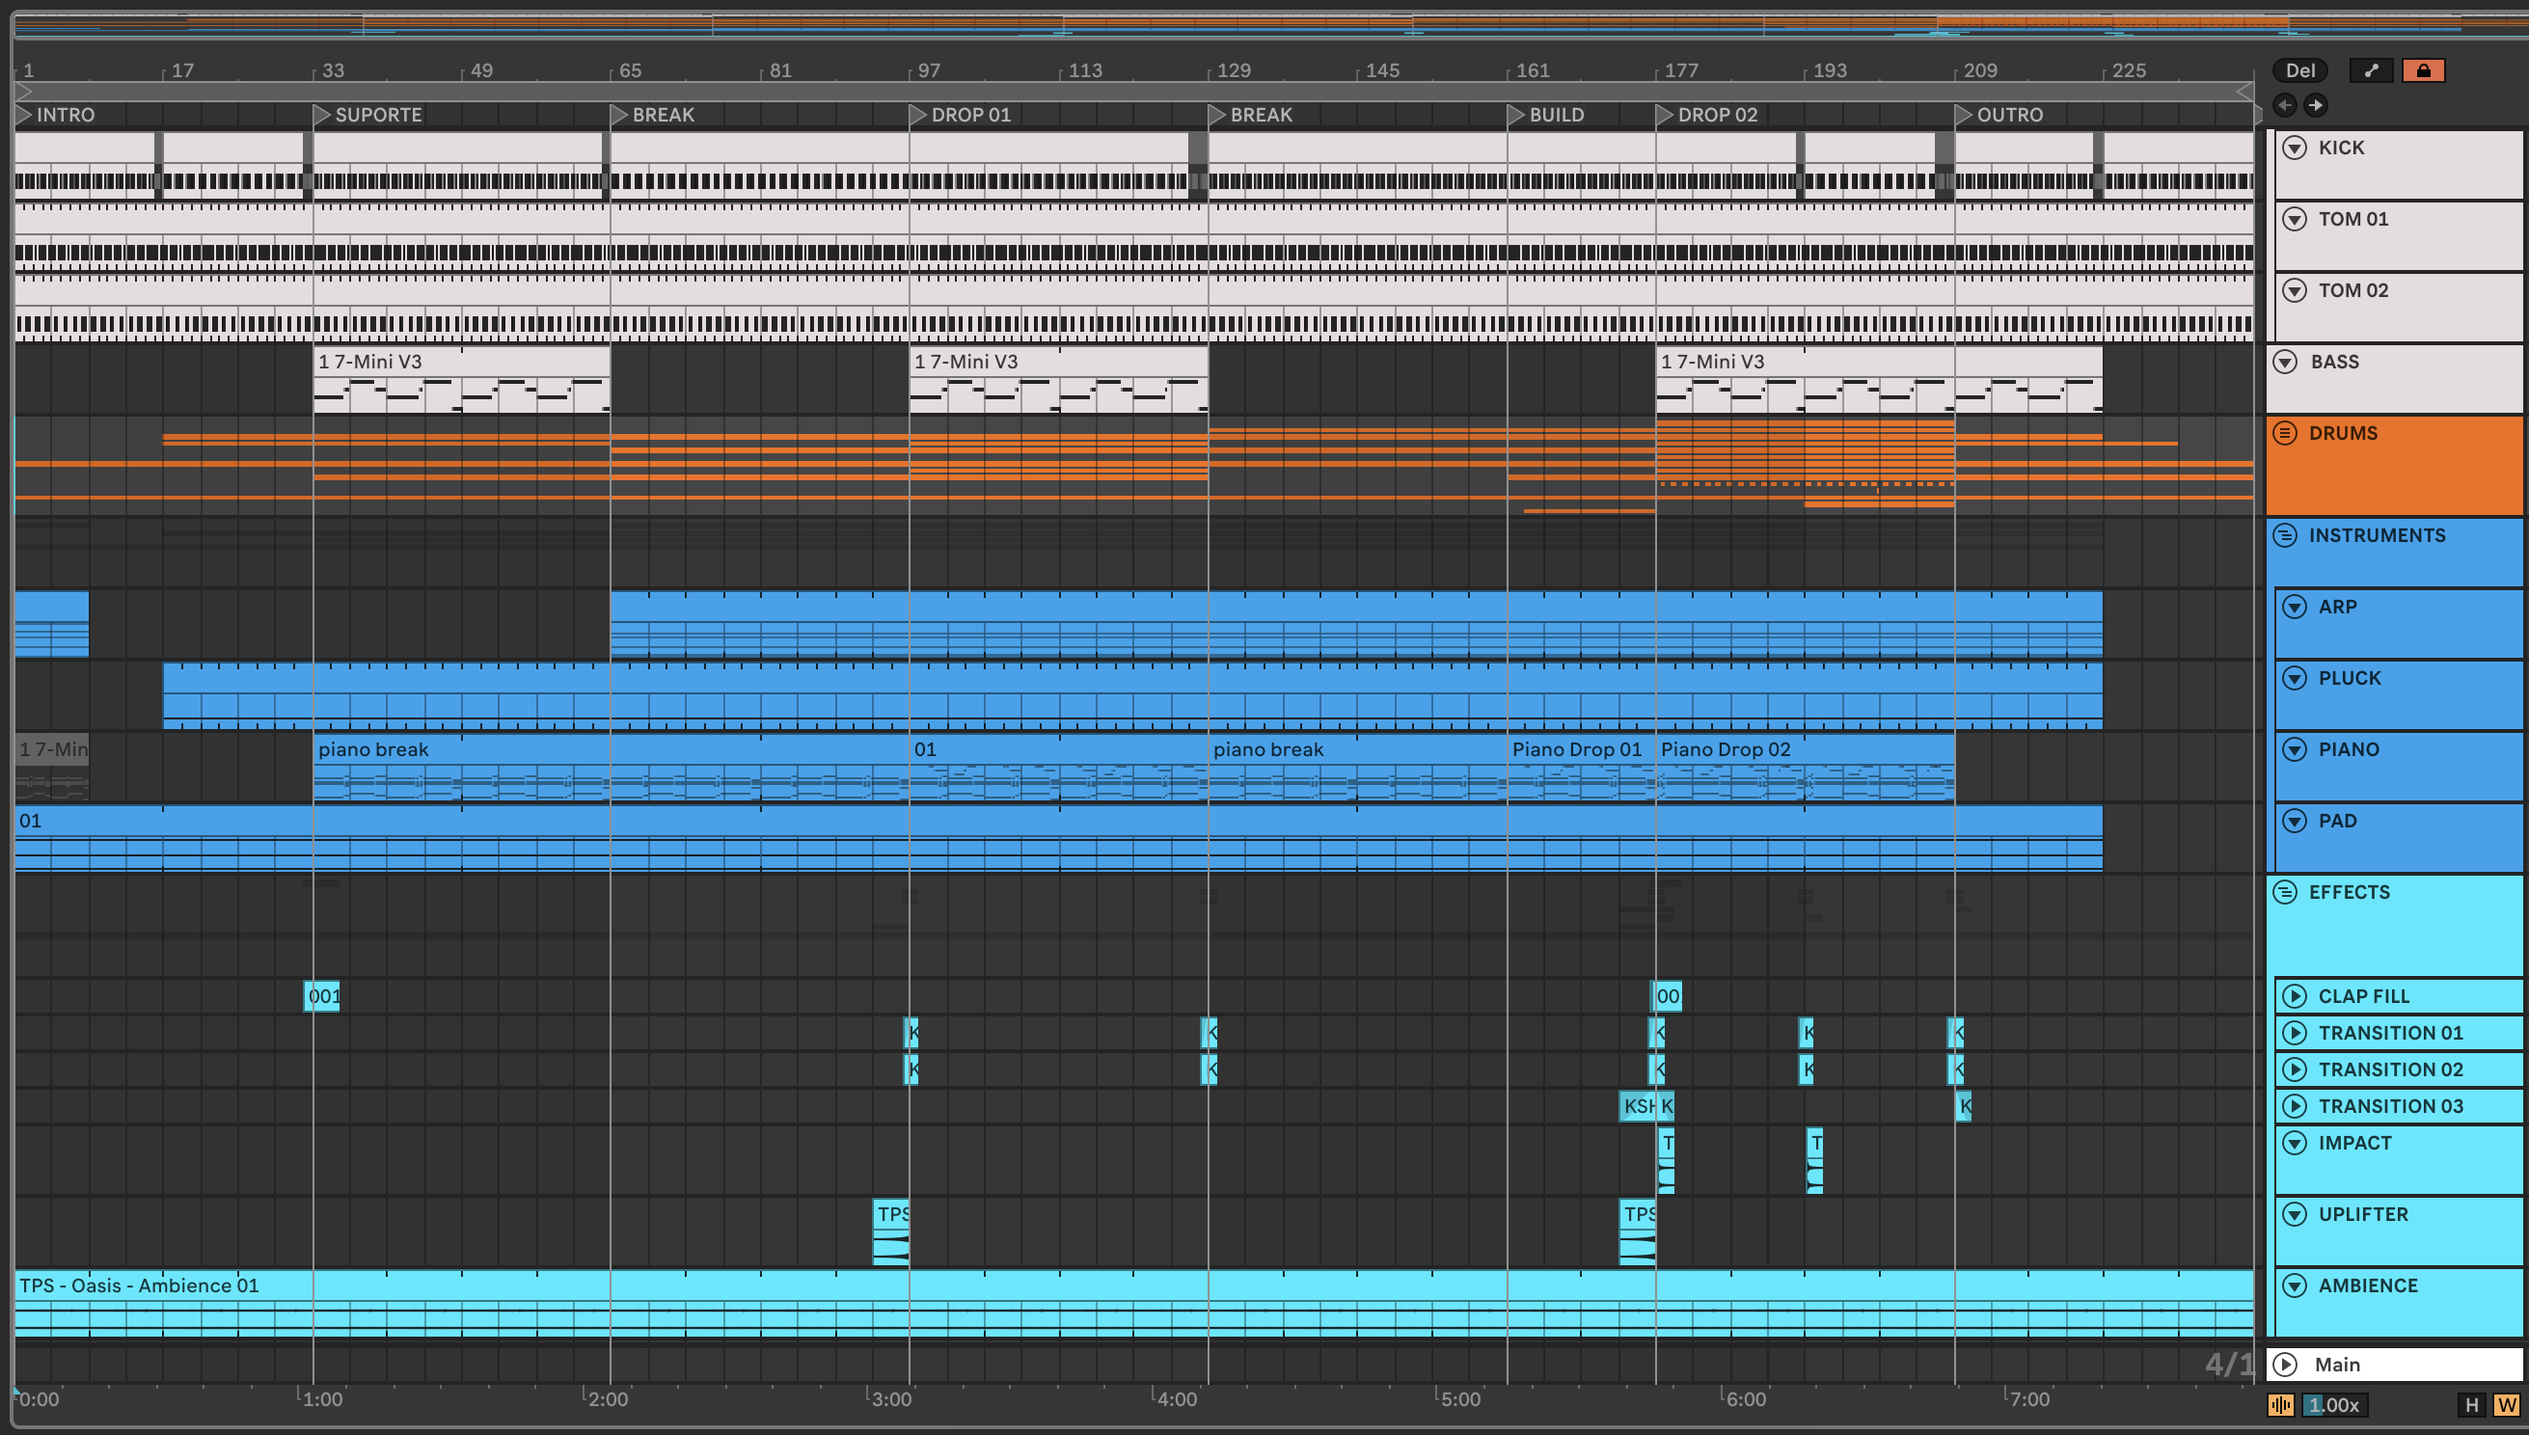Select the INSTRUMENTS group header
Viewport: 2529px width, 1435px height.
click(2395, 552)
